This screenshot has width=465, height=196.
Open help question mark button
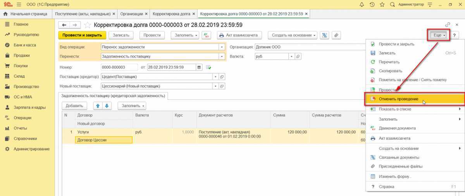pyautogui.click(x=454, y=35)
